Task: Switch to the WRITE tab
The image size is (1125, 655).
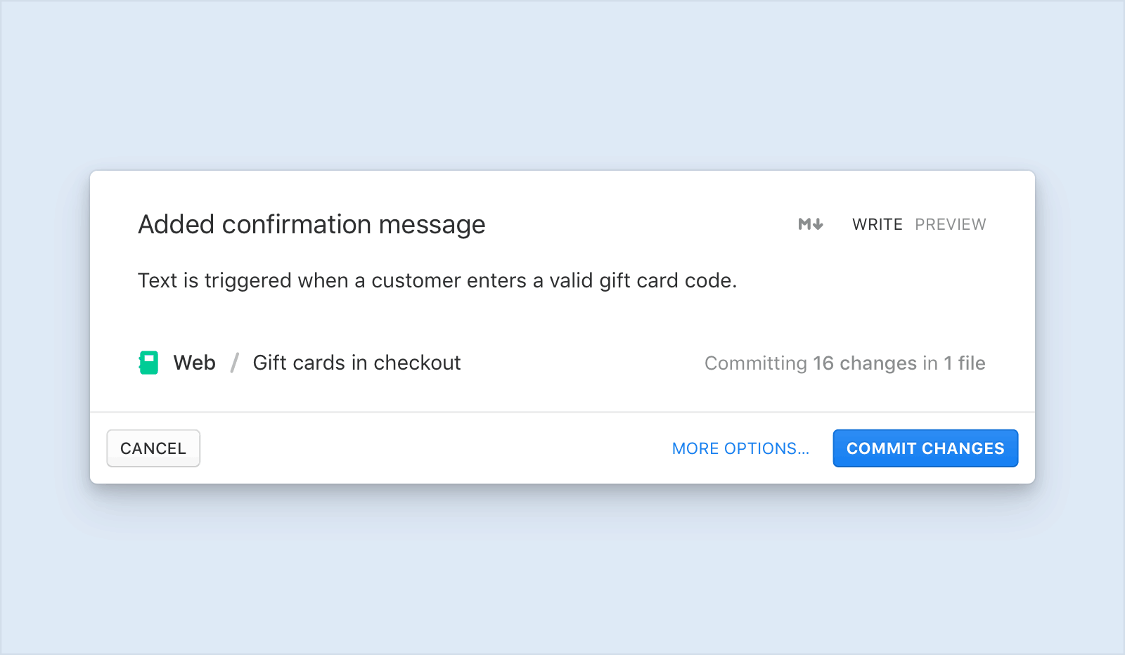Action: coord(877,224)
